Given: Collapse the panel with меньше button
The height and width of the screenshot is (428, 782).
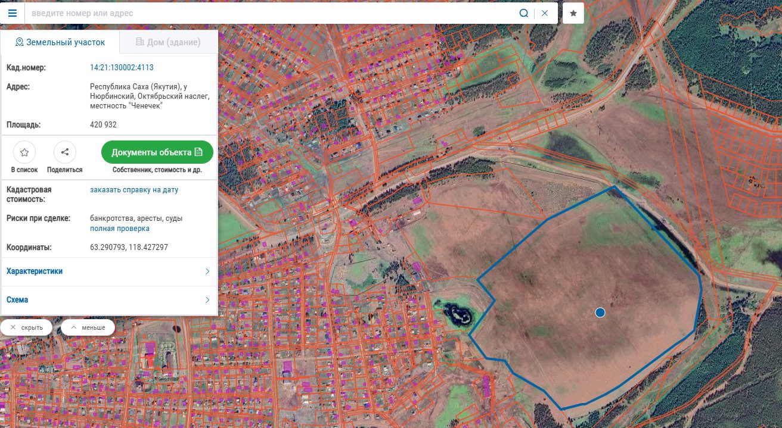Looking at the screenshot, I should click(x=88, y=328).
